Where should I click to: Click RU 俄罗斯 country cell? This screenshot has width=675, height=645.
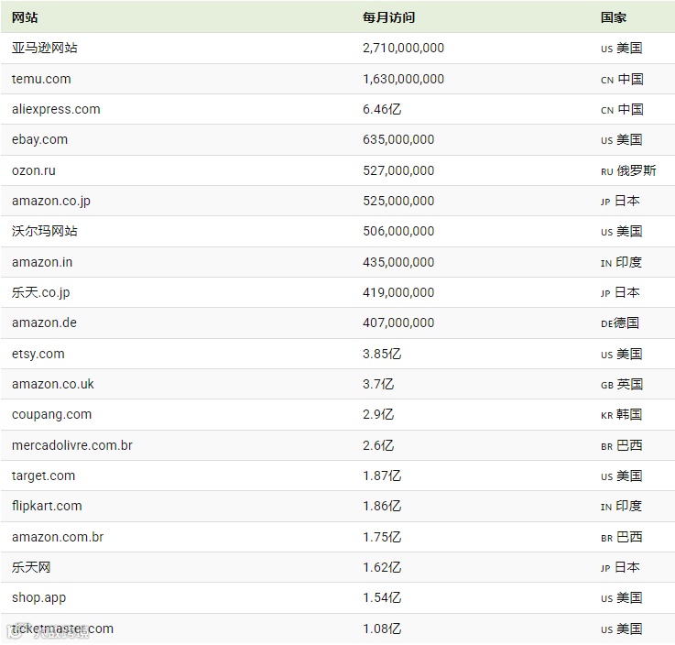[x=628, y=170]
